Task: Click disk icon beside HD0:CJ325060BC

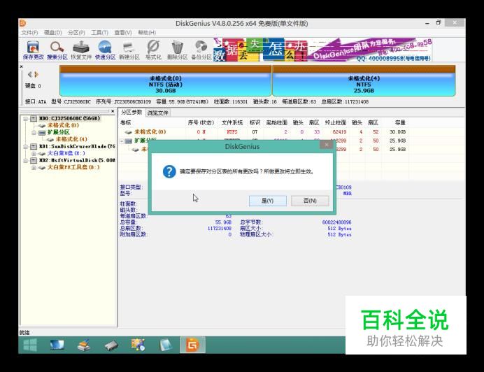Action: (x=34, y=119)
